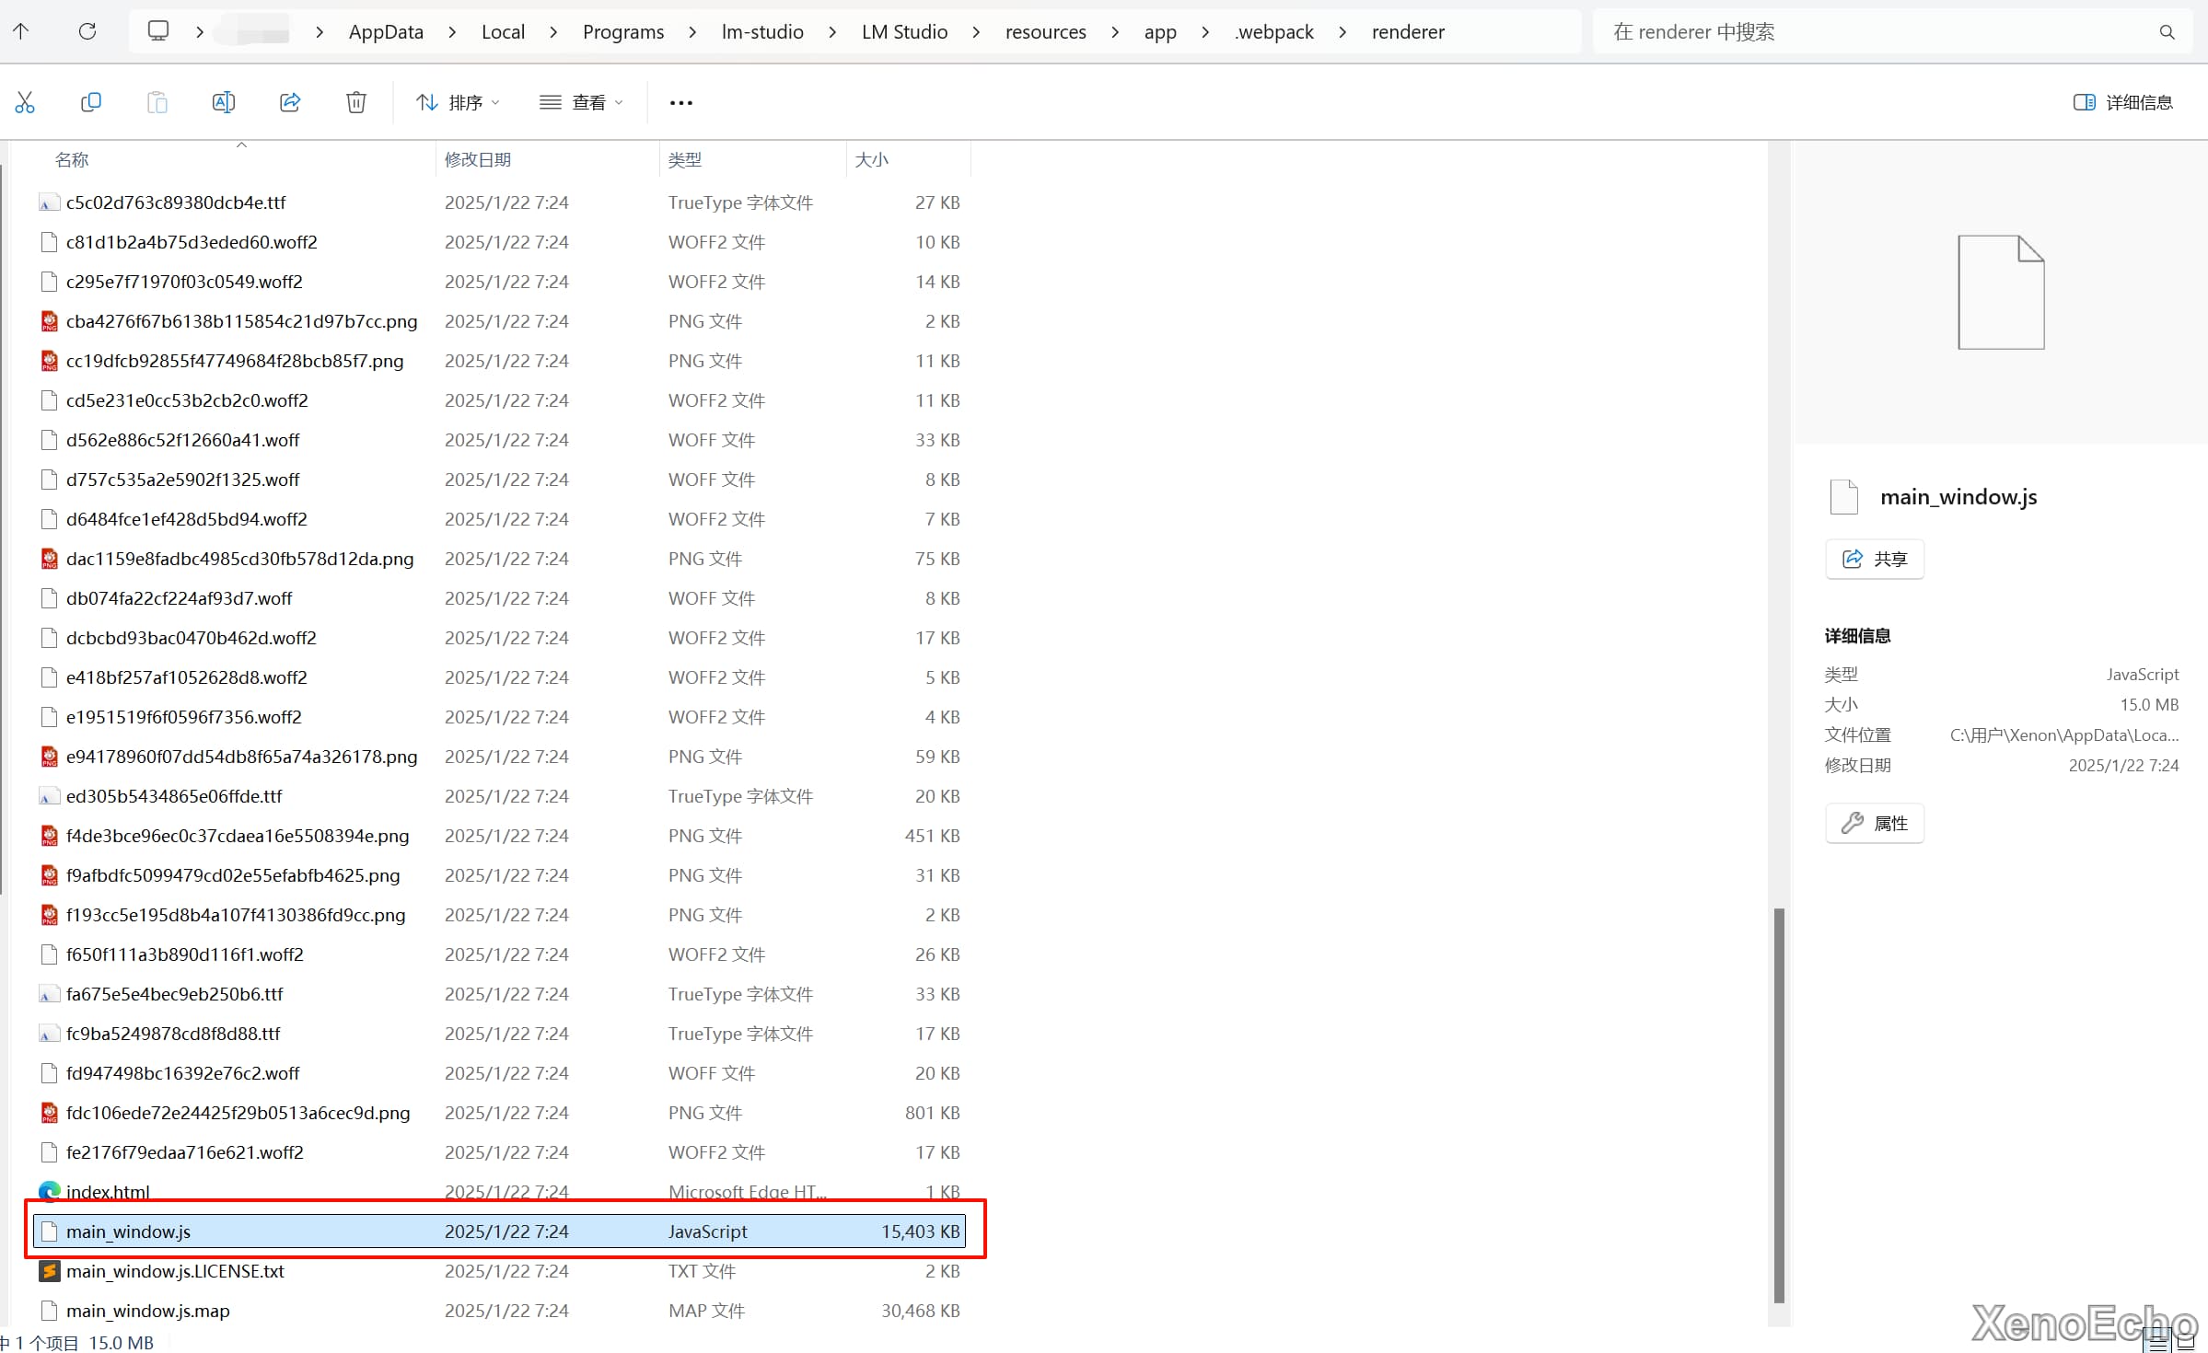Click the search magnifier icon
2208x1353 pixels.
[2167, 32]
